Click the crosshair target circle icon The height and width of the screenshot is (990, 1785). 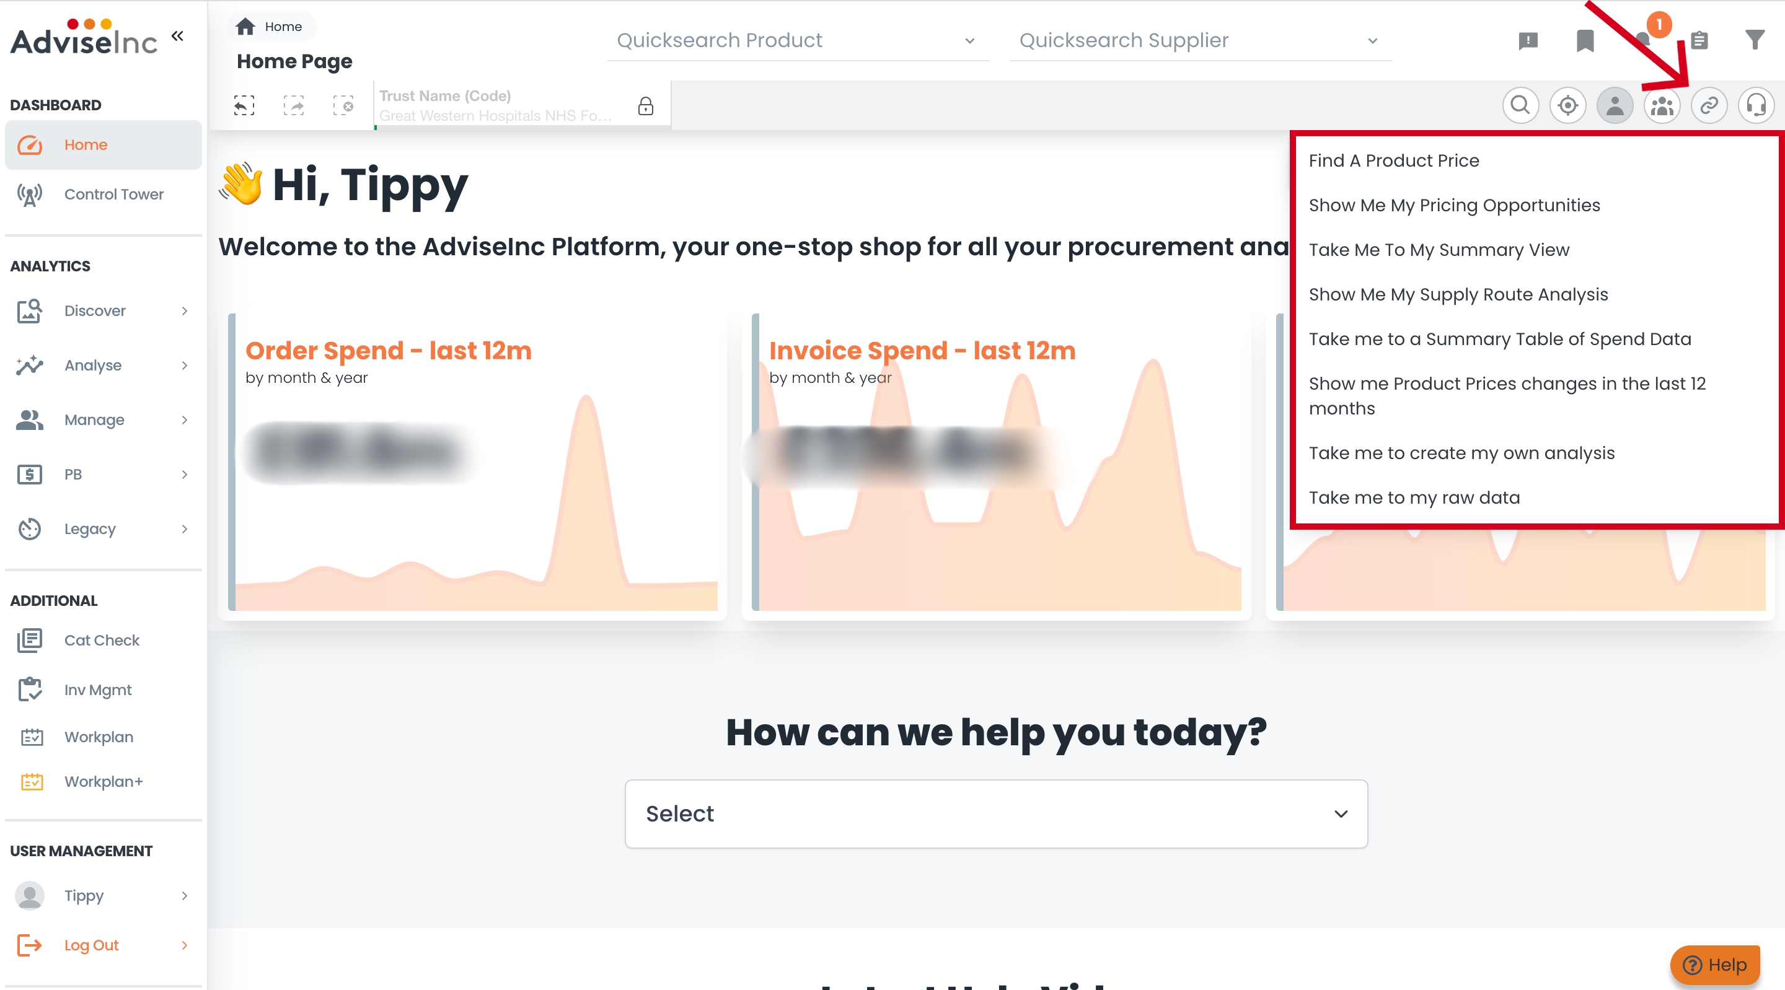point(1567,105)
